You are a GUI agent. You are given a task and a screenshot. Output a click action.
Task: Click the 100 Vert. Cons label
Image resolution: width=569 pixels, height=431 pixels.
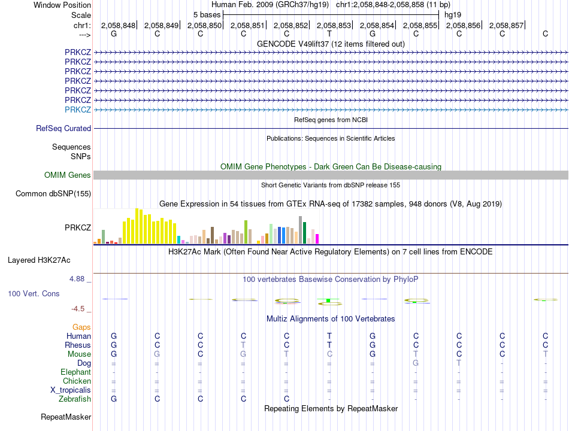pos(34,293)
